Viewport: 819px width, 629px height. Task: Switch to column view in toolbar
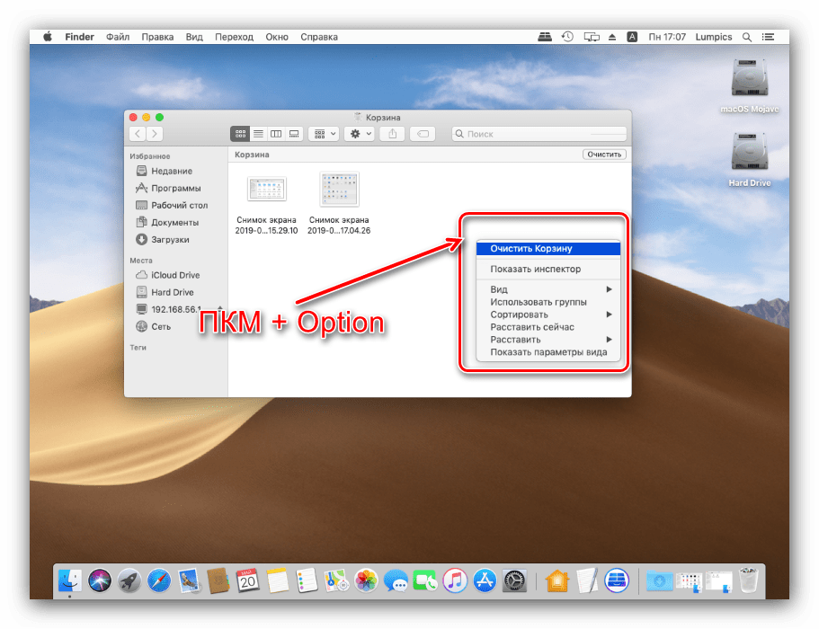276,134
